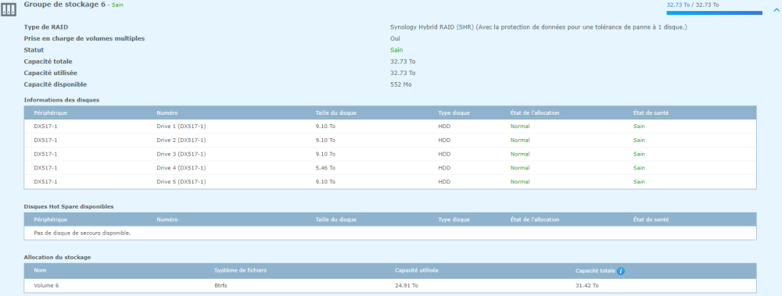Click the État de l'allocation header in Hot Spare table

(535, 219)
